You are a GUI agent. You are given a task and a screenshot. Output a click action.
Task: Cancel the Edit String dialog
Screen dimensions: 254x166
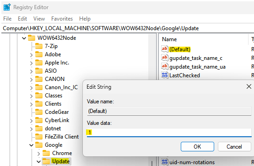pos(234,147)
